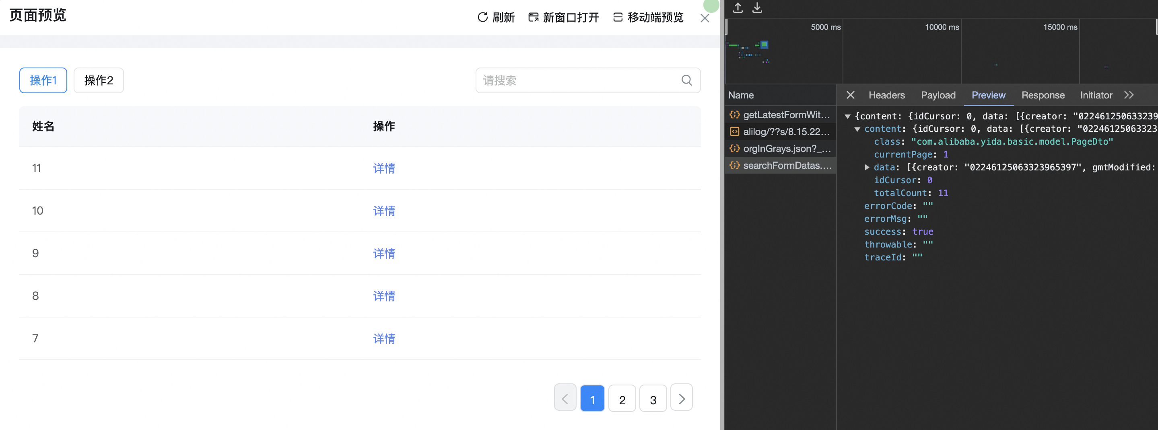1158x430 pixels.
Task: Click the success: true line
Action: click(898, 231)
